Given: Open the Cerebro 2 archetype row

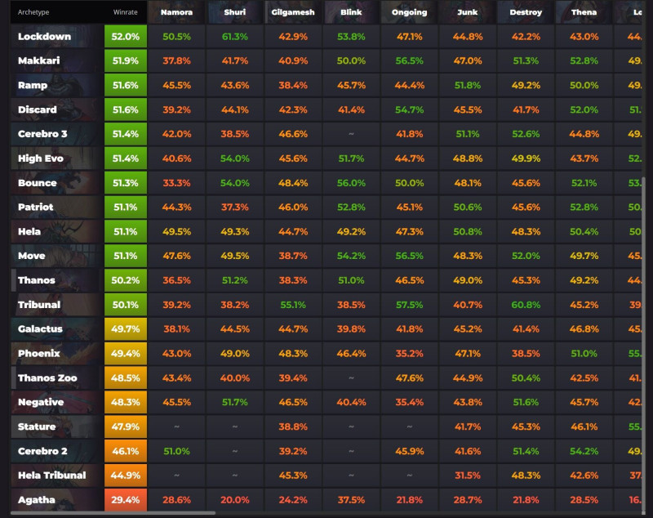Looking at the screenshot, I should tap(57, 451).
